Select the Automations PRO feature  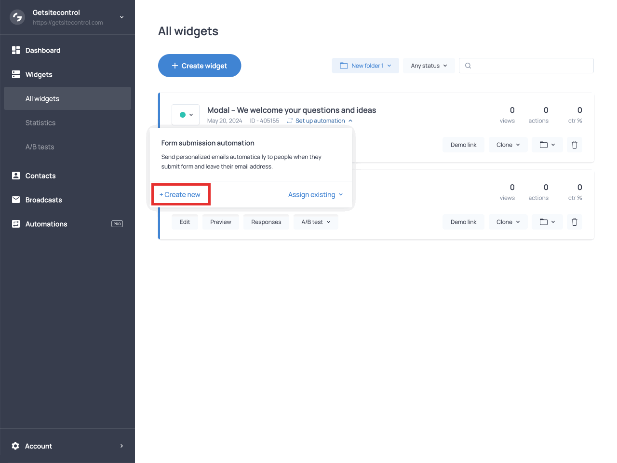click(x=46, y=224)
